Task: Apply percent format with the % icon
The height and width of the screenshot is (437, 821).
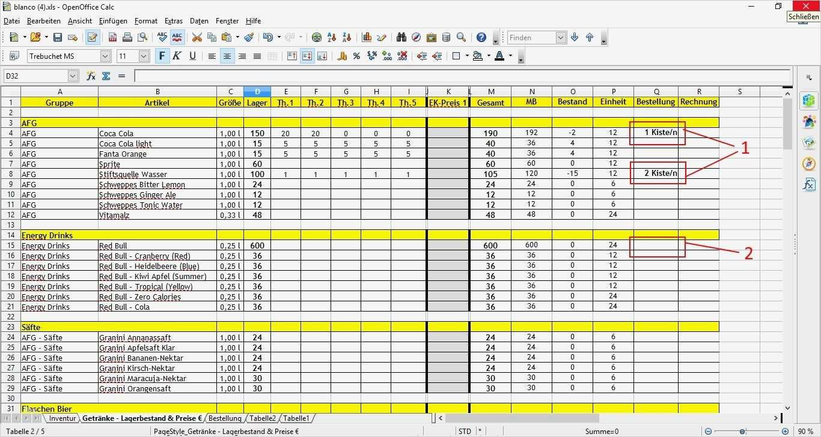Action: coord(356,56)
